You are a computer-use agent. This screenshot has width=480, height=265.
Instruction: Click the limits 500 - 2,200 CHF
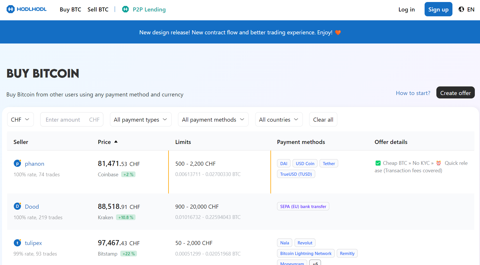tap(195, 164)
